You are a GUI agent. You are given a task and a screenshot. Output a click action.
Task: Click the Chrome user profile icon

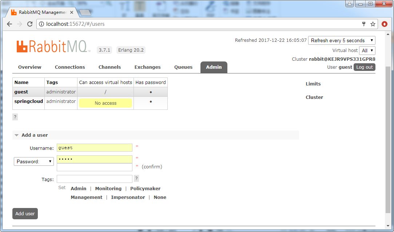click(350, 4)
